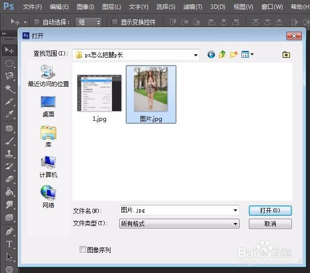The image size is (310, 273).
Task: Select the Sponge tool
Action: tap(9, 217)
